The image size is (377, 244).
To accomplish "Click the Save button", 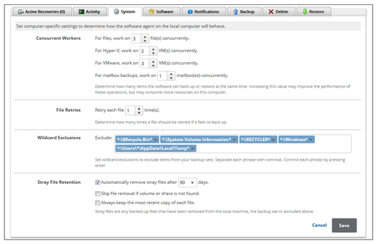I will 344,225.
